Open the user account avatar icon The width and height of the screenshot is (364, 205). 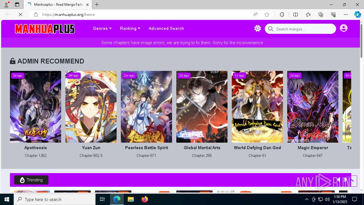pyautogui.click(x=344, y=28)
